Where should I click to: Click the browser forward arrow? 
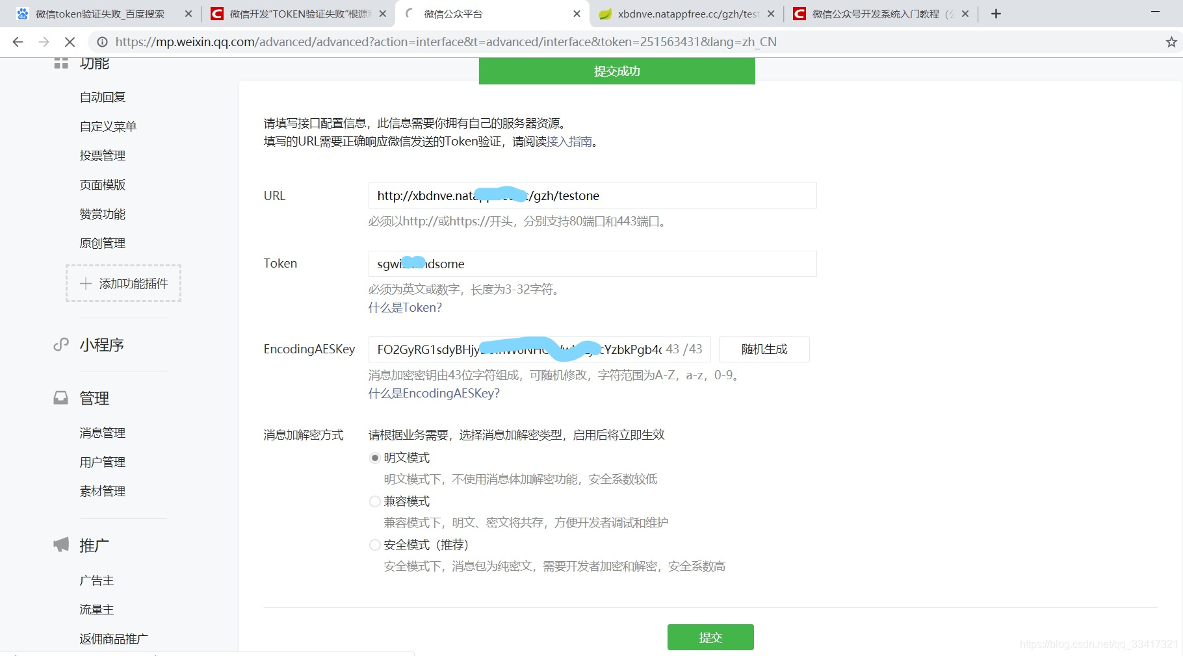[44, 42]
